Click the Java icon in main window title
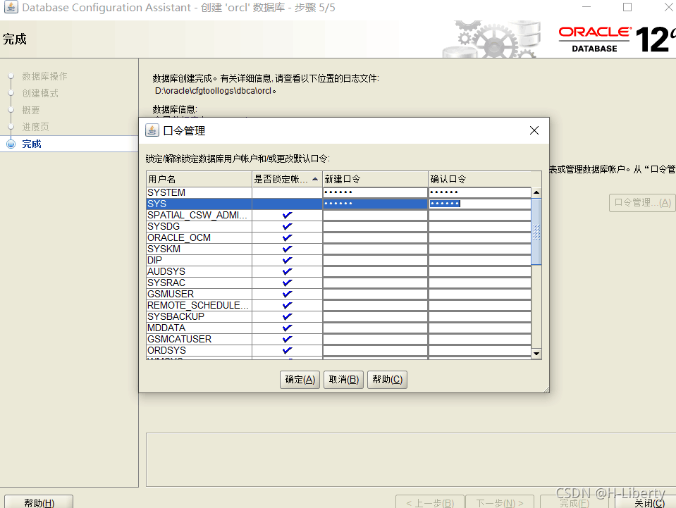The image size is (676, 508). (11, 7)
